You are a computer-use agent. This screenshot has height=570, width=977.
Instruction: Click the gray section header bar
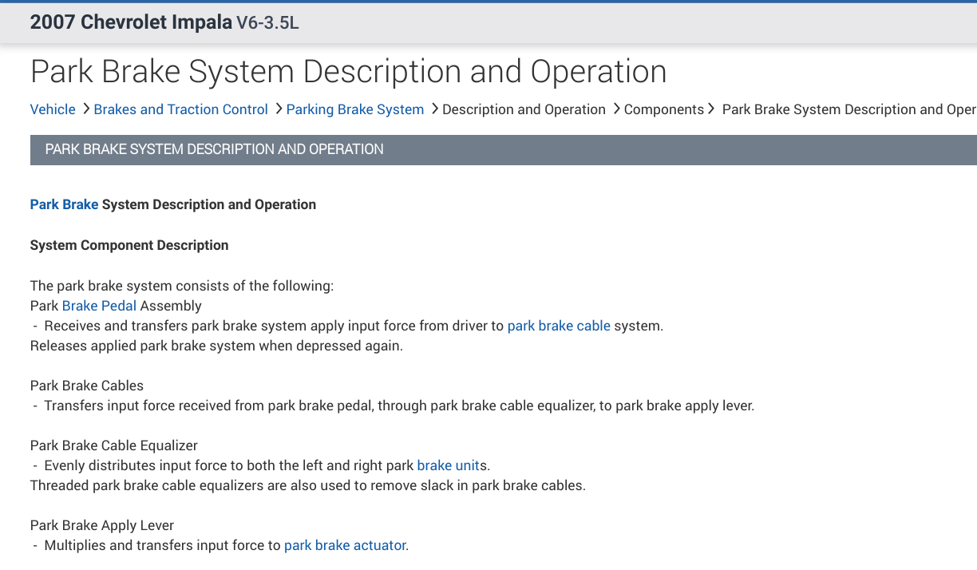point(503,149)
